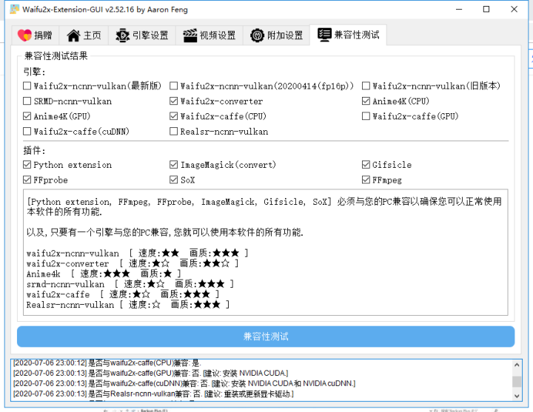Click the Waifu2x app icon in the title bar
The image size is (533, 412).
tap(14, 9)
